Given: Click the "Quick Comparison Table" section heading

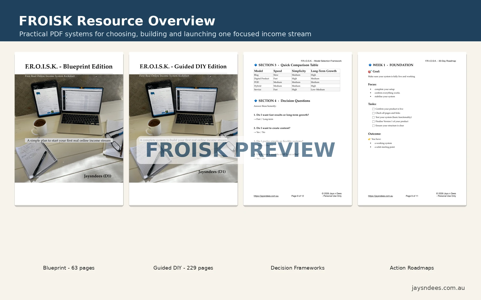Looking at the screenshot, I should 299,65.
